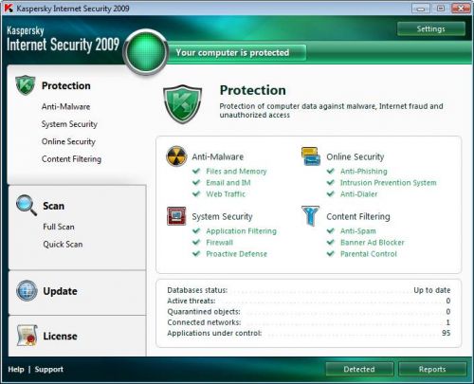
Task: Open the Help link
Action: [x=16, y=369]
